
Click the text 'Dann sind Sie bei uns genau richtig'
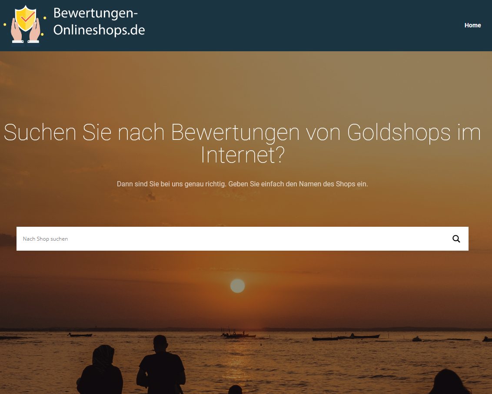pos(171,184)
